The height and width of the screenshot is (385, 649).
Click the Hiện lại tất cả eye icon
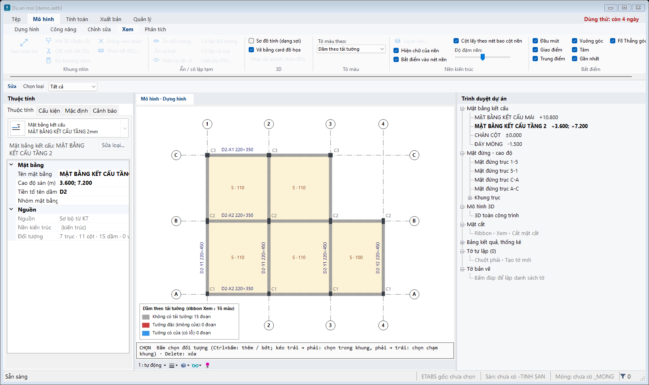tap(156, 60)
